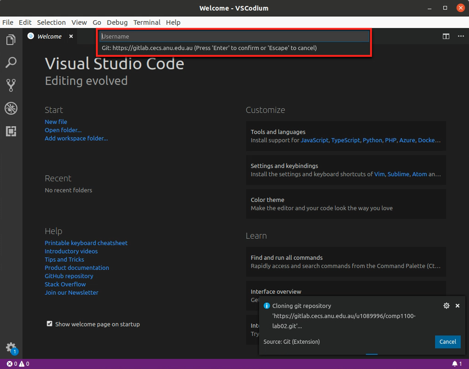Viewport: 469px width, 369px height.
Task: Click the Python language link
Action: [x=372, y=140]
